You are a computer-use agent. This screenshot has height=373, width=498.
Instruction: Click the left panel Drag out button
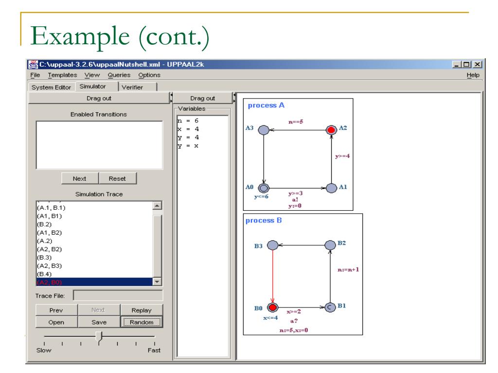(x=99, y=98)
